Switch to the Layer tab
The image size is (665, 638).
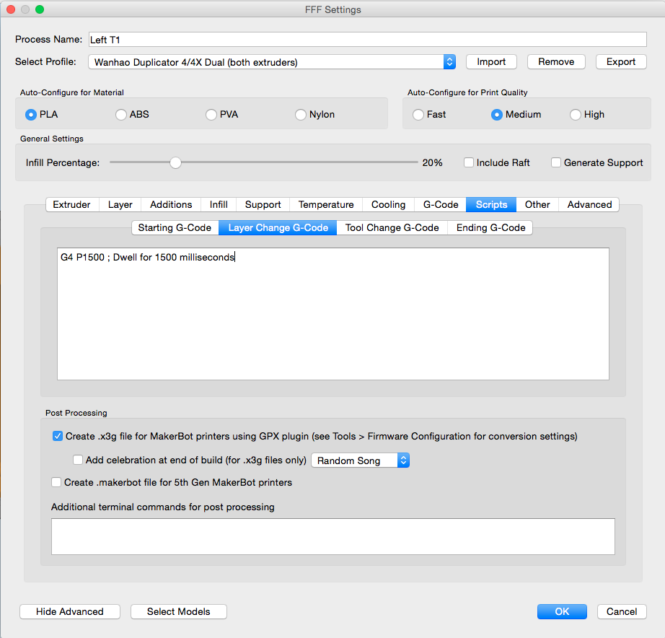120,204
